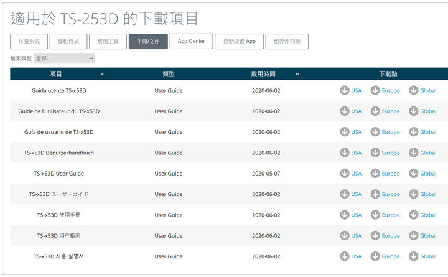Click Global link for 사용 설명서 row
Image resolution: width=448 pixels, height=277 pixels.
428,256
